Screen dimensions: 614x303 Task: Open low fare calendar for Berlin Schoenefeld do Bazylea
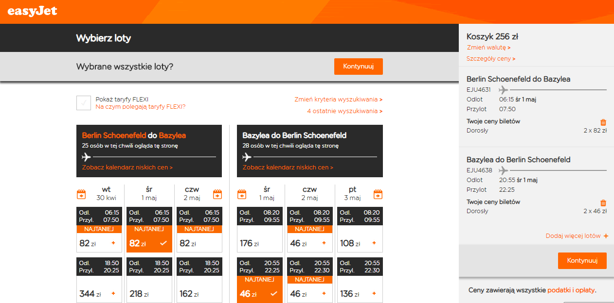click(127, 168)
